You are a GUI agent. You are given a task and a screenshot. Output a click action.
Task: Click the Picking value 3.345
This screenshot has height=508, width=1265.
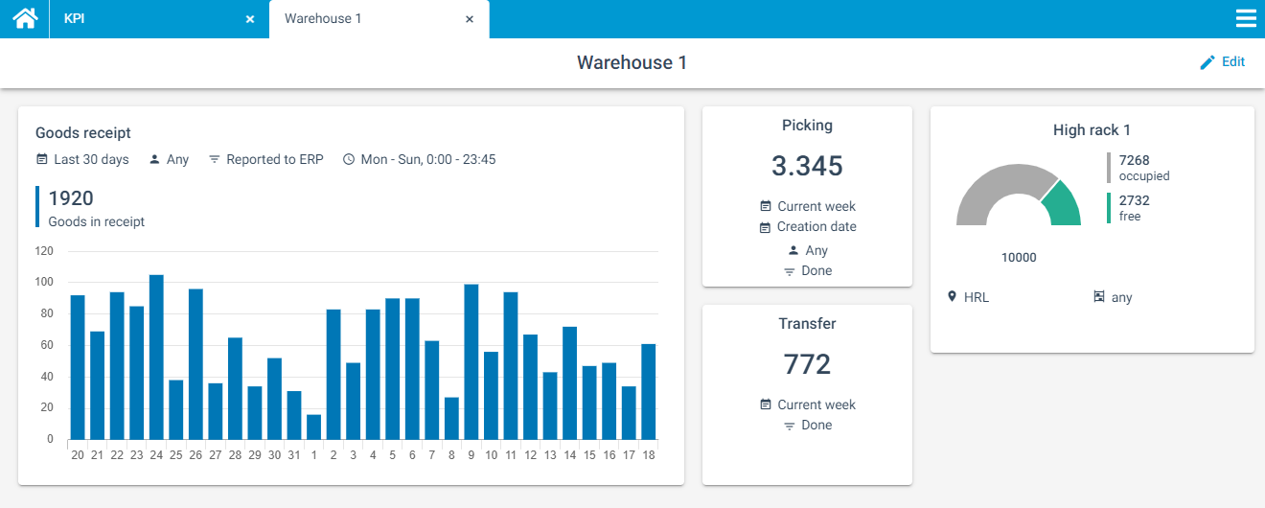pos(807,166)
